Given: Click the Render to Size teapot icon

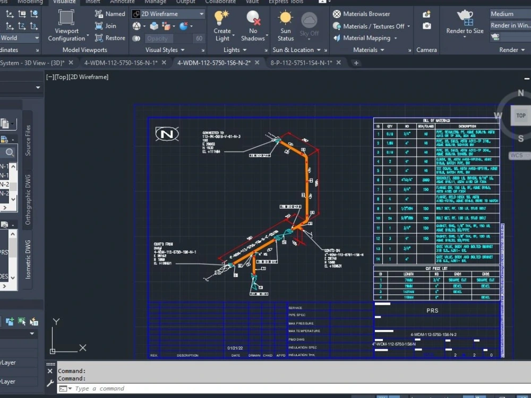Looking at the screenshot, I should coord(465,18).
